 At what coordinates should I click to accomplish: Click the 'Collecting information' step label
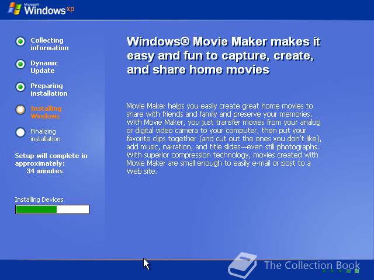(x=50, y=44)
